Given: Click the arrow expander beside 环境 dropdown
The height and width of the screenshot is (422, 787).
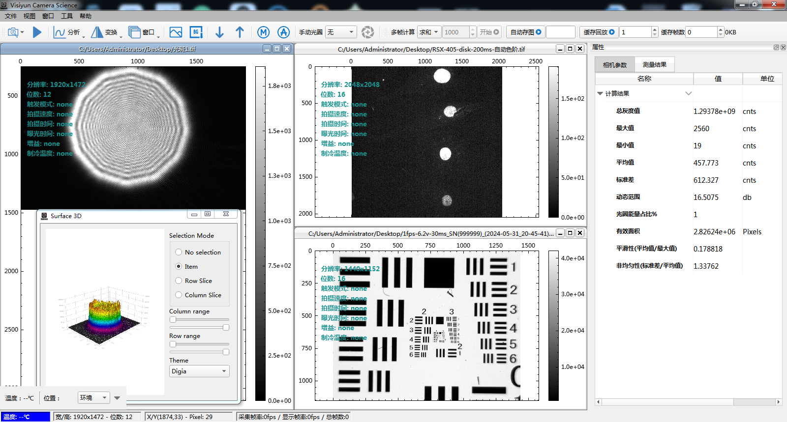Looking at the screenshot, I should pyautogui.click(x=117, y=398).
